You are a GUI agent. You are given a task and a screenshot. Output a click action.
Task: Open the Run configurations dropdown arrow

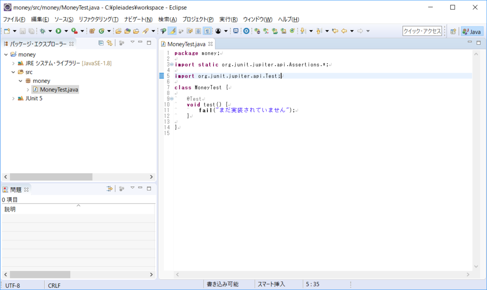click(x=66, y=31)
